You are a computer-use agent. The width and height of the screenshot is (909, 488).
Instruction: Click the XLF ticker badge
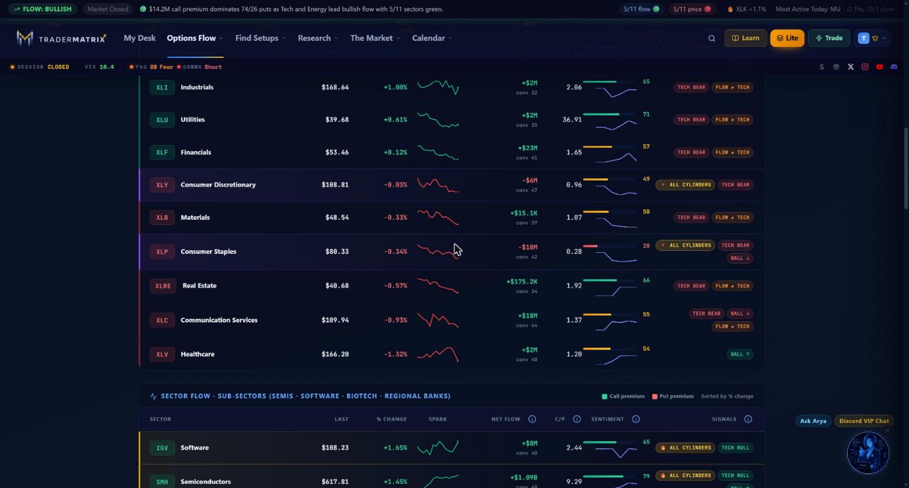tap(162, 152)
